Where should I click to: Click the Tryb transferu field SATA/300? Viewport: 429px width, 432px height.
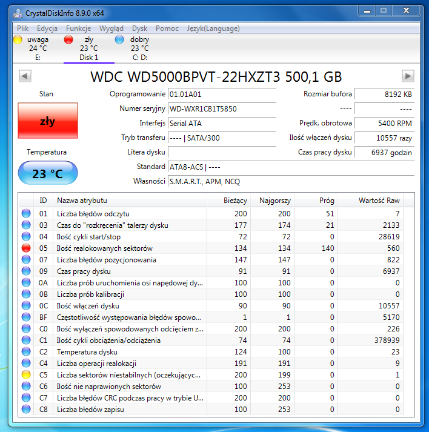[222, 138]
